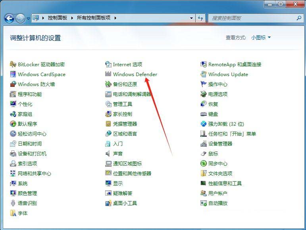
Task: Open BitLocker 驱动器加密 icon
Action: [13, 64]
